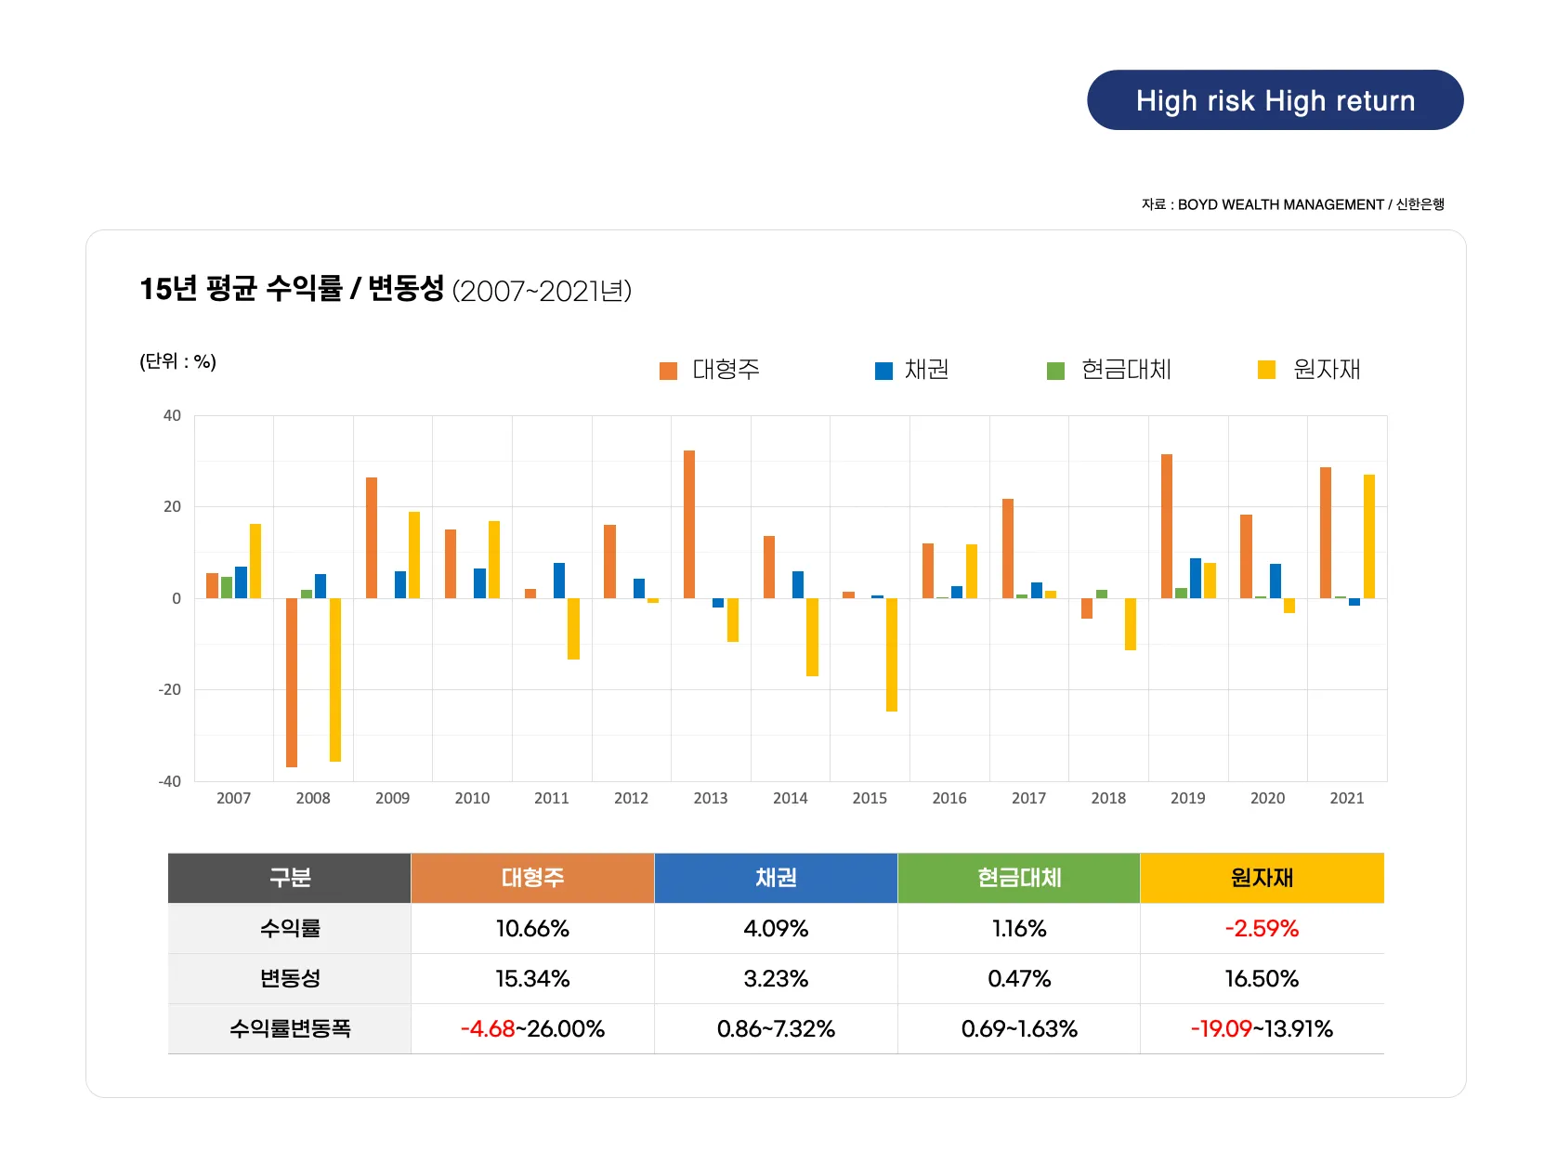1557x1163 pixels.
Task: Click the -19.09~13.91% range cell
Action: click(1263, 1028)
